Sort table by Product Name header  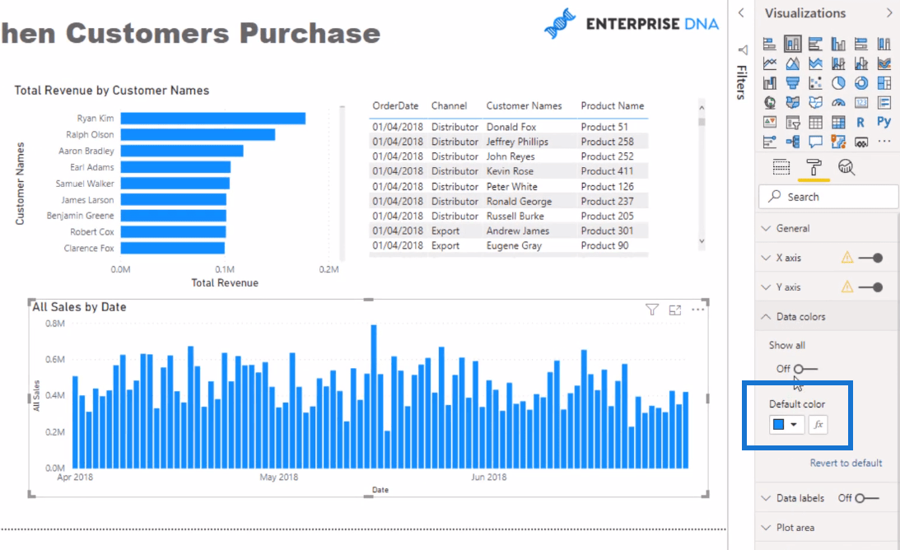click(612, 105)
